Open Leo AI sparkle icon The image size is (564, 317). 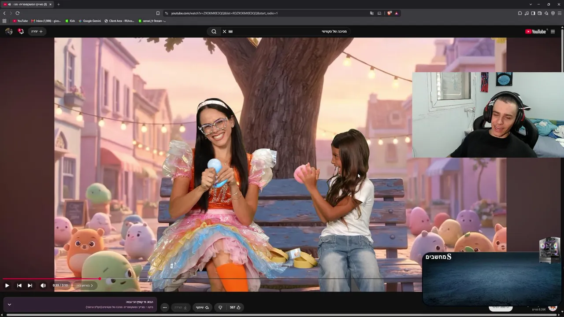tap(546, 13)
